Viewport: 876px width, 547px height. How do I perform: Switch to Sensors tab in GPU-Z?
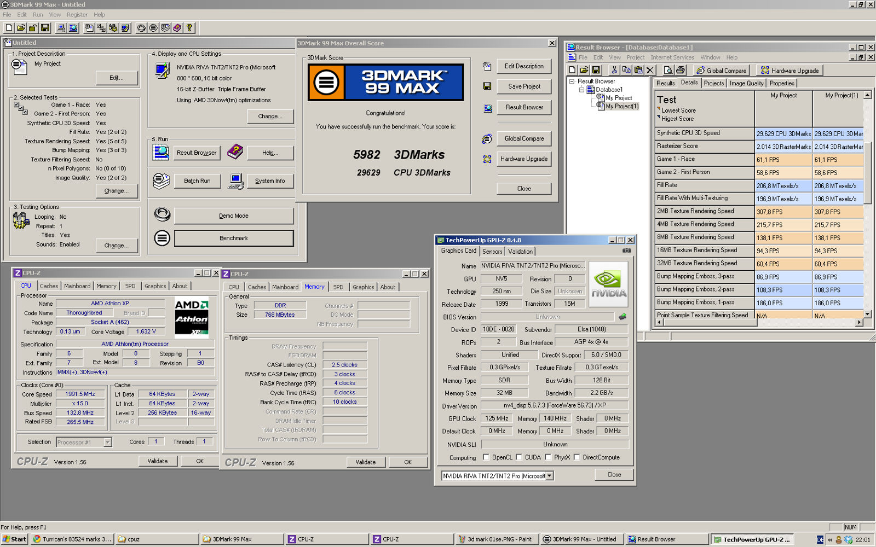[x=492, y=252]
